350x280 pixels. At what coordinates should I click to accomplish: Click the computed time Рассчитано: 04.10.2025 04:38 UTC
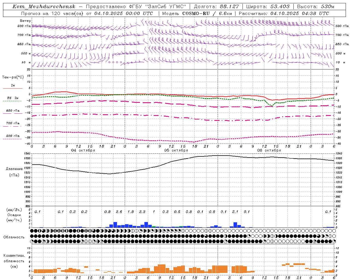(x=284, y=13)
